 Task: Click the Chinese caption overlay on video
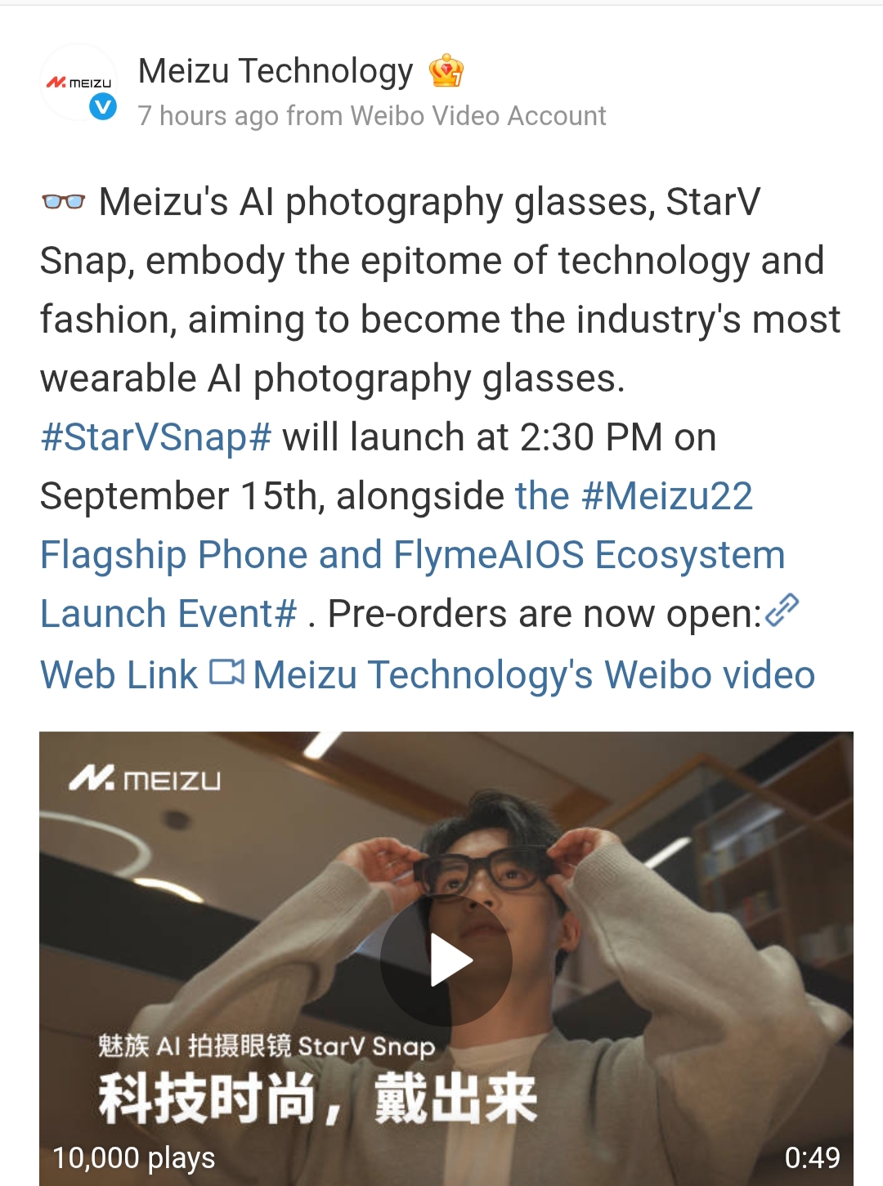tap(317, 1081)
